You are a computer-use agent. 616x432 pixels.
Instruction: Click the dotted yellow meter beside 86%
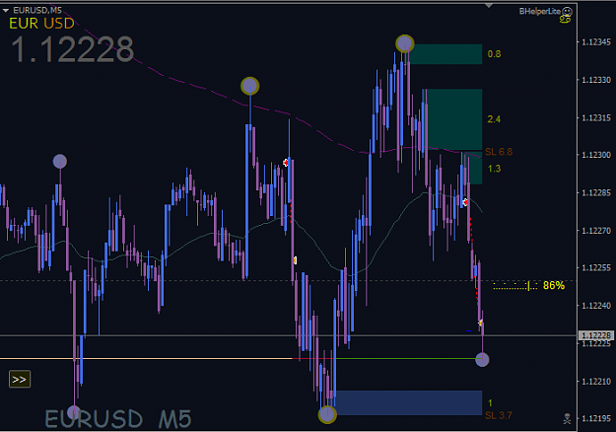(515, 286)
